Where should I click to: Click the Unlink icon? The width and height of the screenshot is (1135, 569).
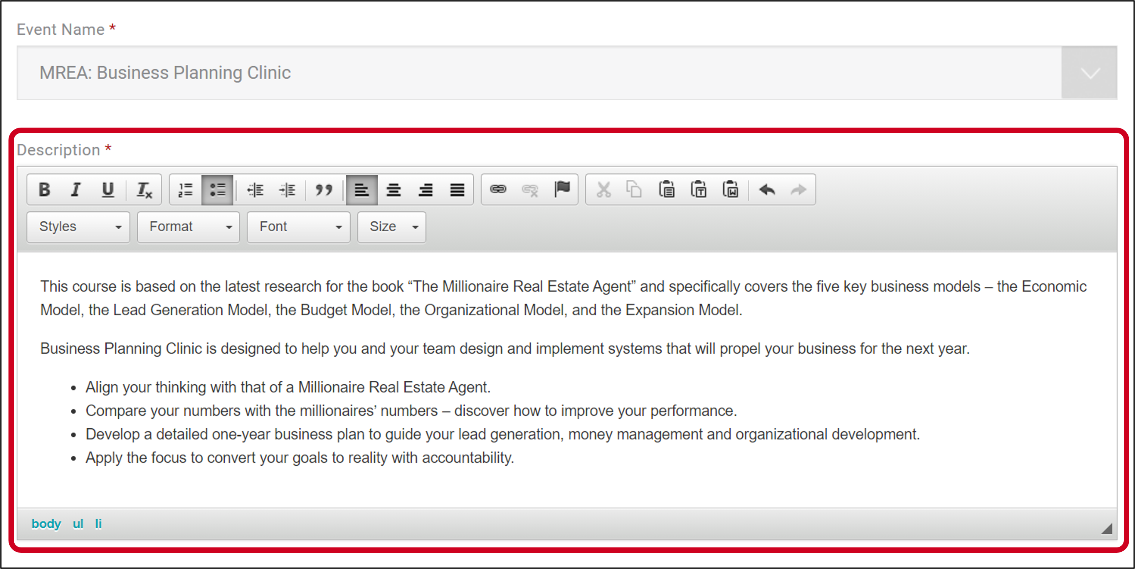(530, 190)
